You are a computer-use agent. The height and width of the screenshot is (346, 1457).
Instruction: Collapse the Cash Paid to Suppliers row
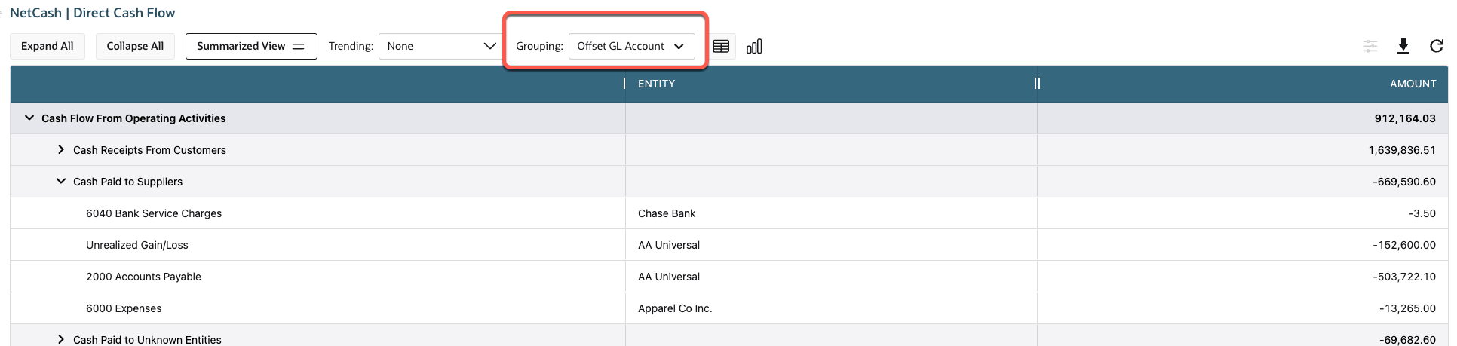pos(61,182)
